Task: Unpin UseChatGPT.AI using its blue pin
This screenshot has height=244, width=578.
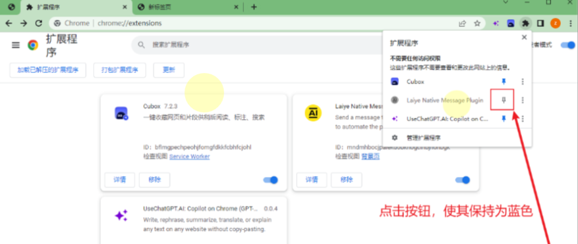Action: 504,118
